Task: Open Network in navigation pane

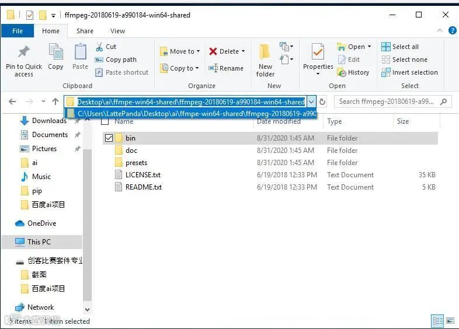Action: point(34,307)
